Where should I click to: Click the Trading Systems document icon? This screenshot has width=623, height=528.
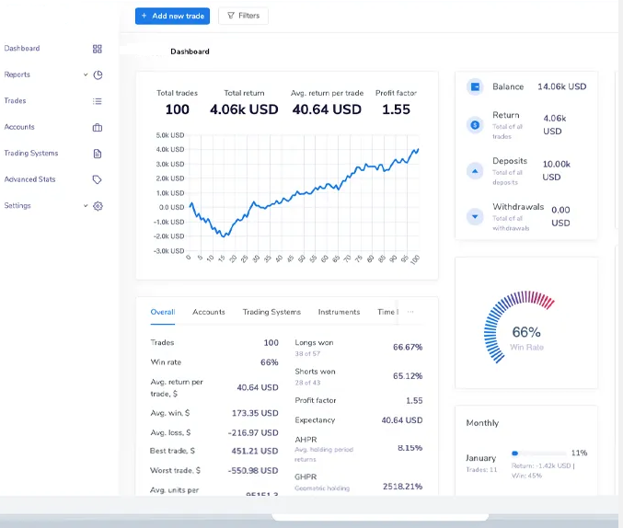[x=98, y=154]
